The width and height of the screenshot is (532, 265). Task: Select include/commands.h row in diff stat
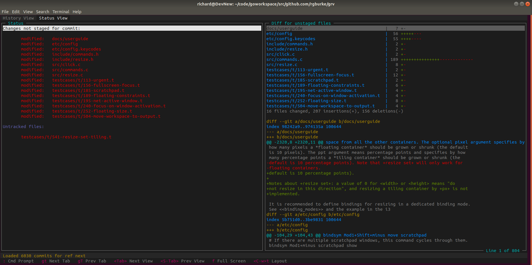[x=336, y=44]
